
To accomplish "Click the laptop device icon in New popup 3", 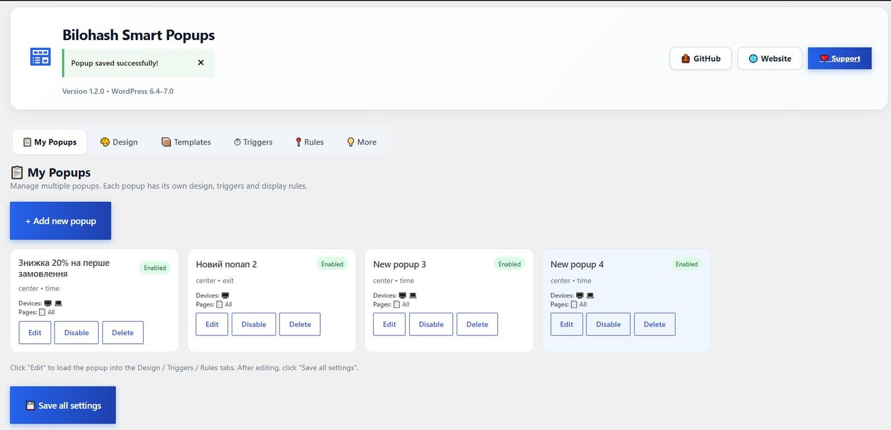I will pos(413,295).
